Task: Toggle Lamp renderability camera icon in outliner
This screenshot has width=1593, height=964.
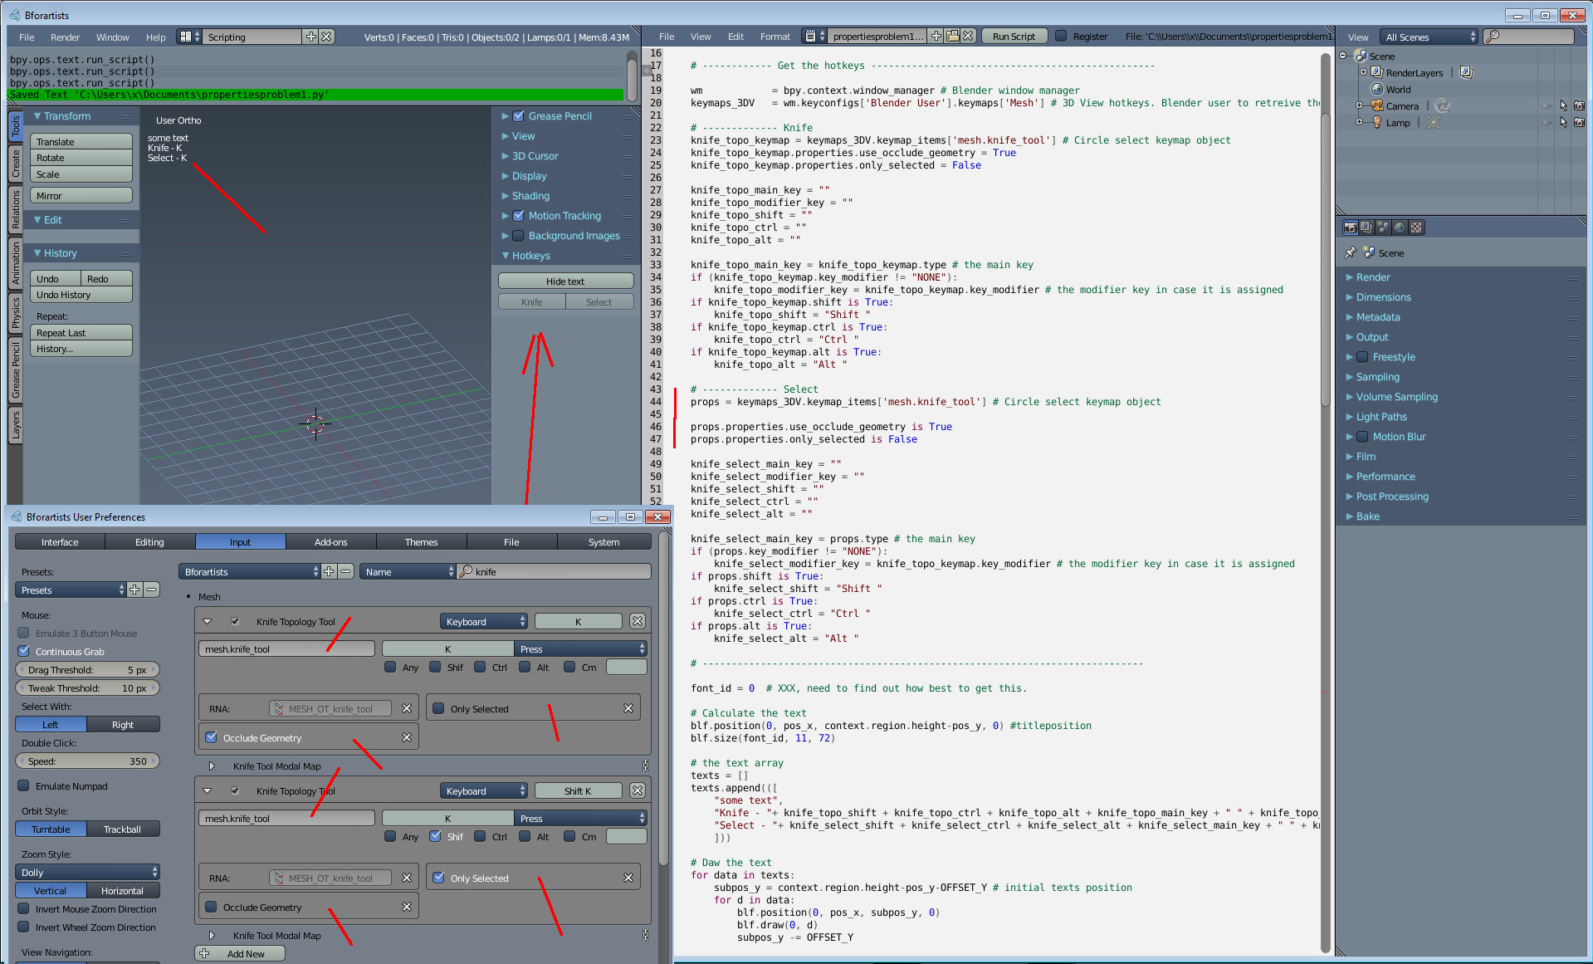Action: coord(1579,123)
